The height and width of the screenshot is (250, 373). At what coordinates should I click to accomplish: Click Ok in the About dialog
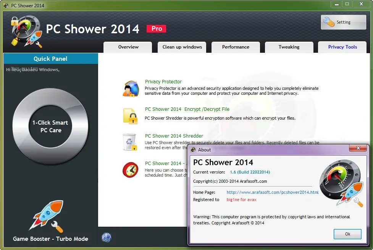[x=347, y=234]
